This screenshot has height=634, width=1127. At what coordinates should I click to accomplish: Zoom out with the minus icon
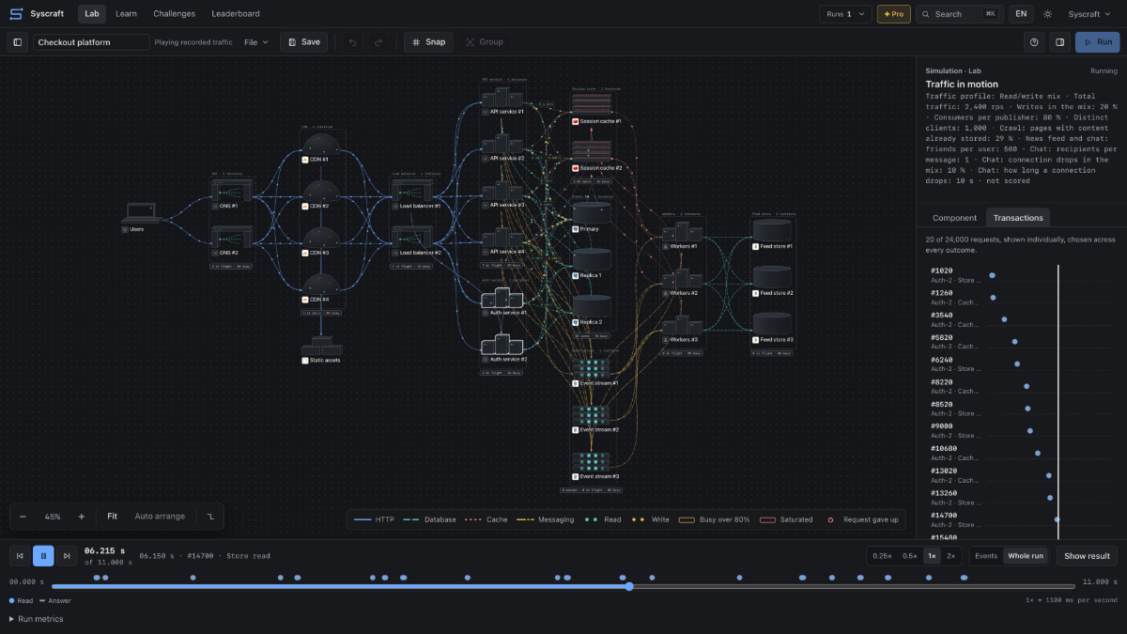click(23, 517)
